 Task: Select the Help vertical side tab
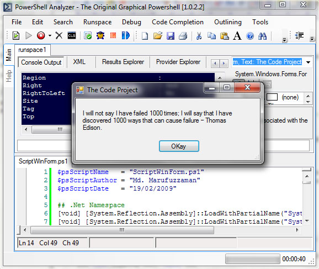9,76
